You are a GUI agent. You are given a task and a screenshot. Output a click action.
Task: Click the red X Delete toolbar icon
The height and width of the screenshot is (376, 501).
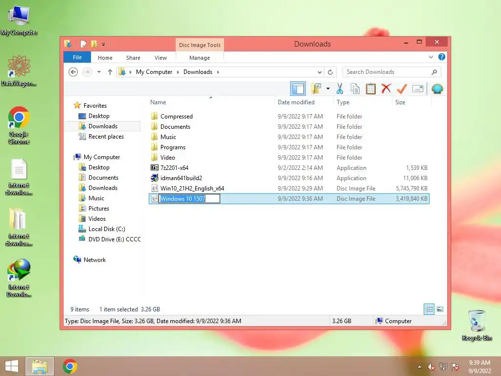click(x=386, y=88)
